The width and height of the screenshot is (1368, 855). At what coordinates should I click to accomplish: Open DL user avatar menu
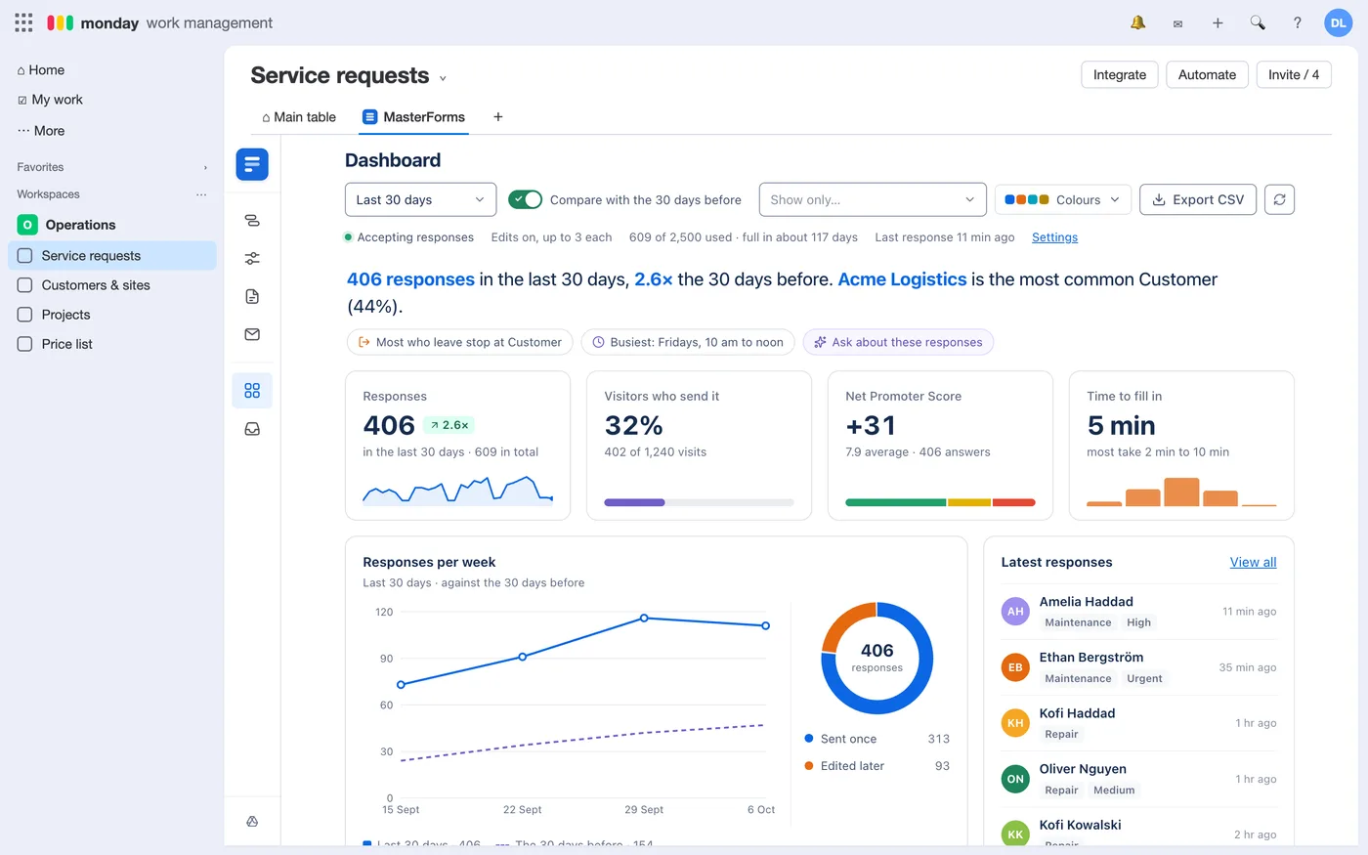point(1338,22)
